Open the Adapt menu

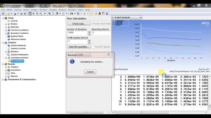(34, 10)
